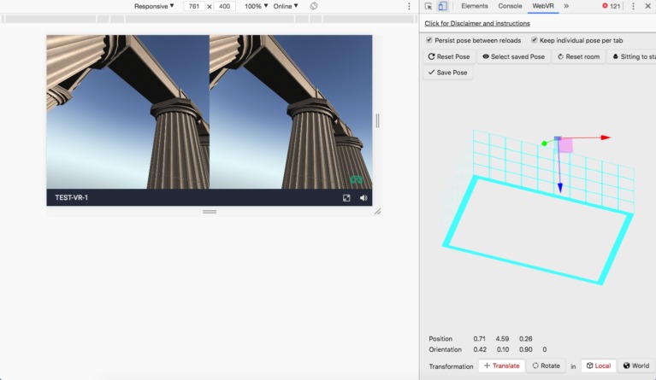Click Select saved Pose button

(x=513, y=56)
